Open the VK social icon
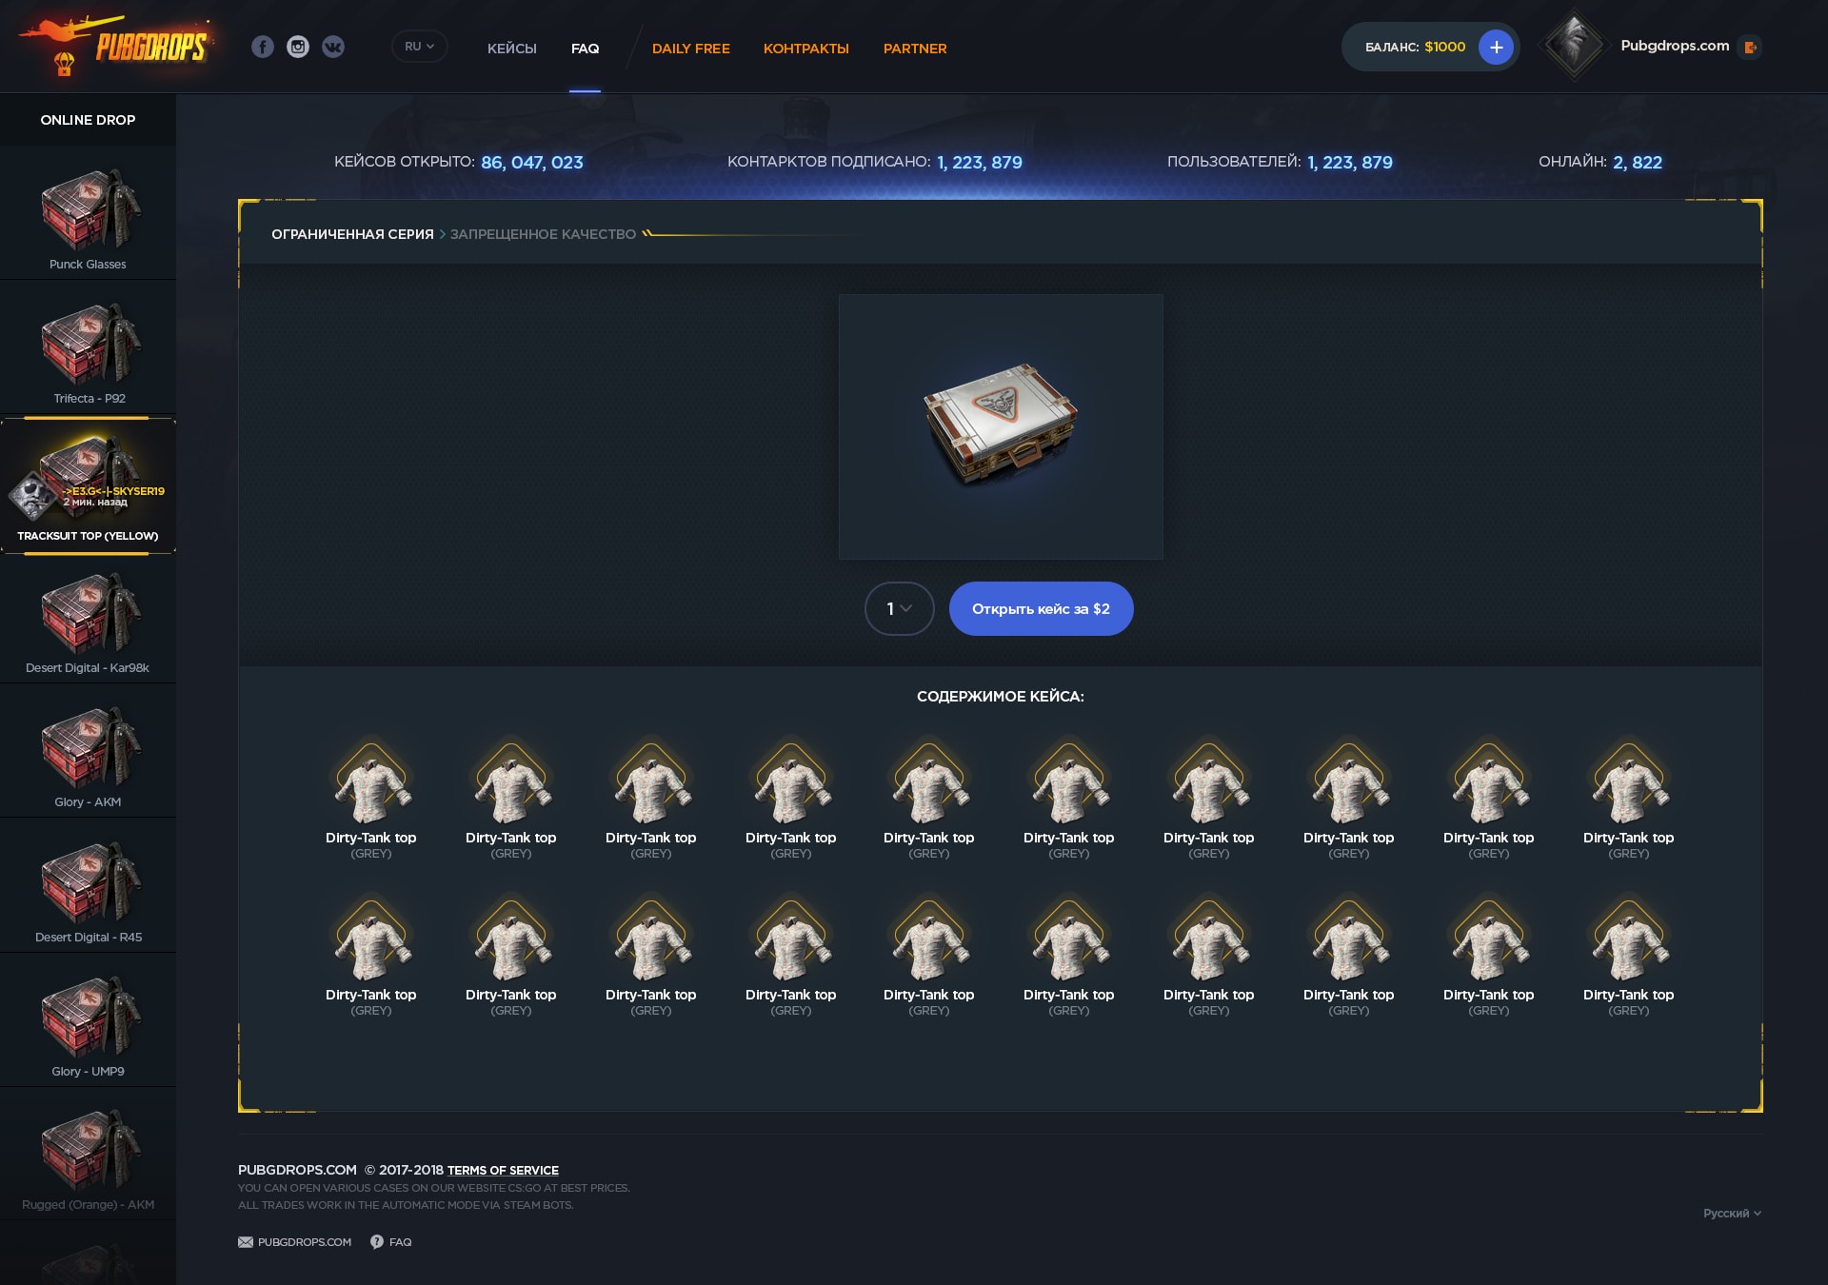 tap(333, 47)
